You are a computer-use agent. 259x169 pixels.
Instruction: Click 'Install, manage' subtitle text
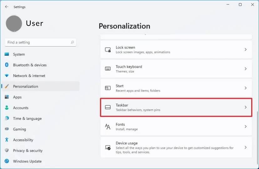coord(127,129)
